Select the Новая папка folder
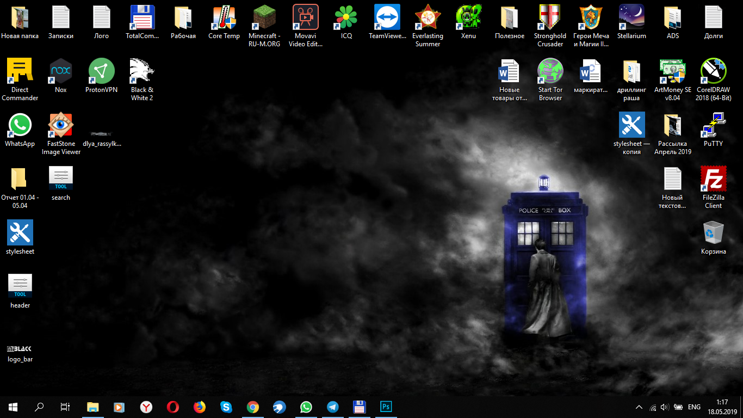Viewport: 743px width, 418px height. point(20,17)
